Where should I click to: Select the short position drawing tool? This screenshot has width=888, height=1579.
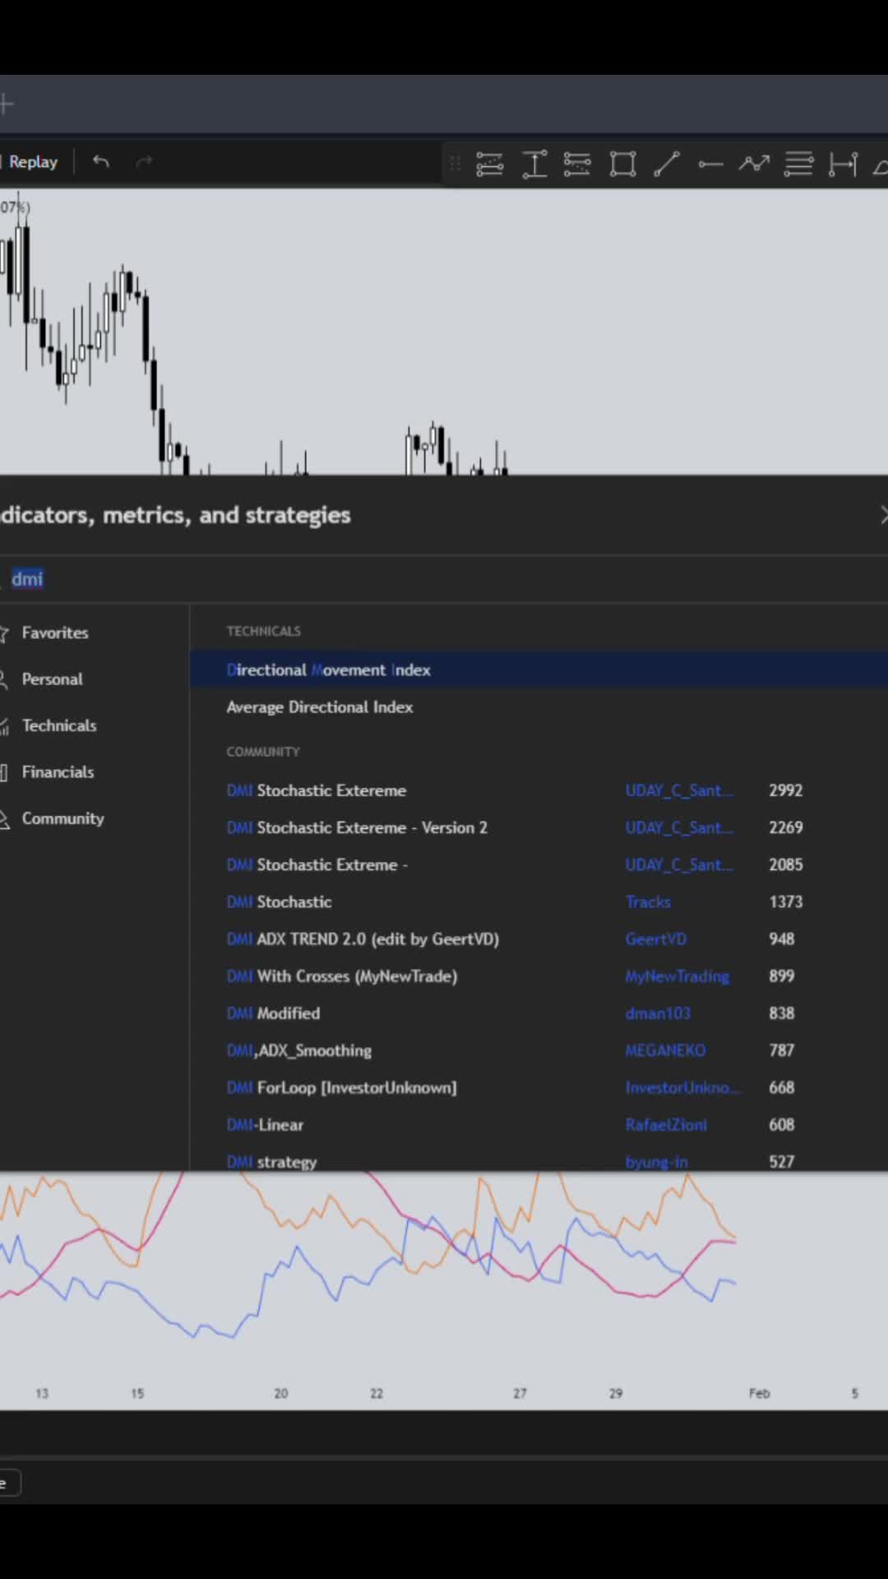(x=577, y=164)
